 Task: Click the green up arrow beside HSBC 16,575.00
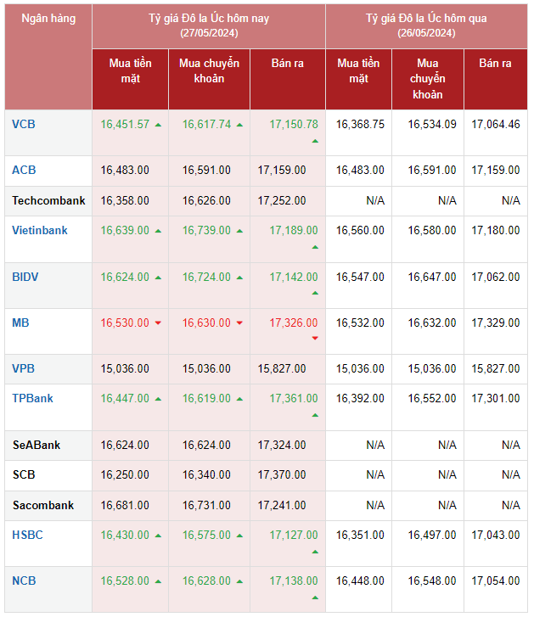tap(239, 536)
